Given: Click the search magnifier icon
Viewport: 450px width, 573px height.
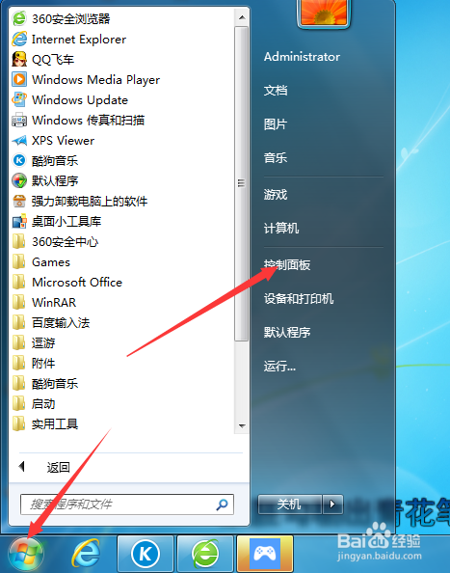Looking at the screenshot, I should [222, 505].
